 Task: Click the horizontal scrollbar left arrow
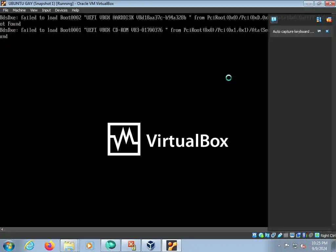[x=2, y=229]
